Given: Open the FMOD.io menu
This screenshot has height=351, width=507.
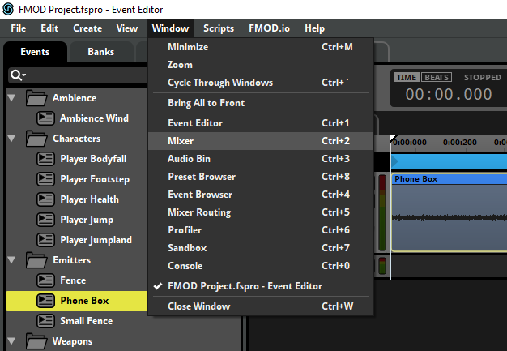Looking at the screenshot, I should pos(270,28).
